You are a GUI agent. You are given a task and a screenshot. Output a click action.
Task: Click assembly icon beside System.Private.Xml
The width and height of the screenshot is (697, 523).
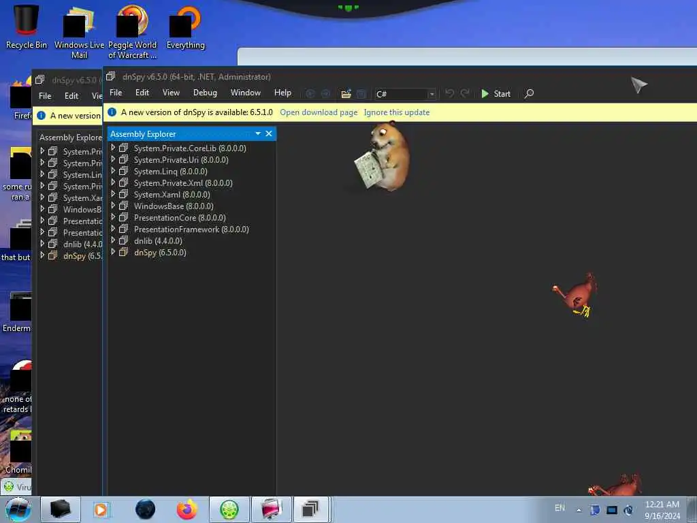pos(124,183)
